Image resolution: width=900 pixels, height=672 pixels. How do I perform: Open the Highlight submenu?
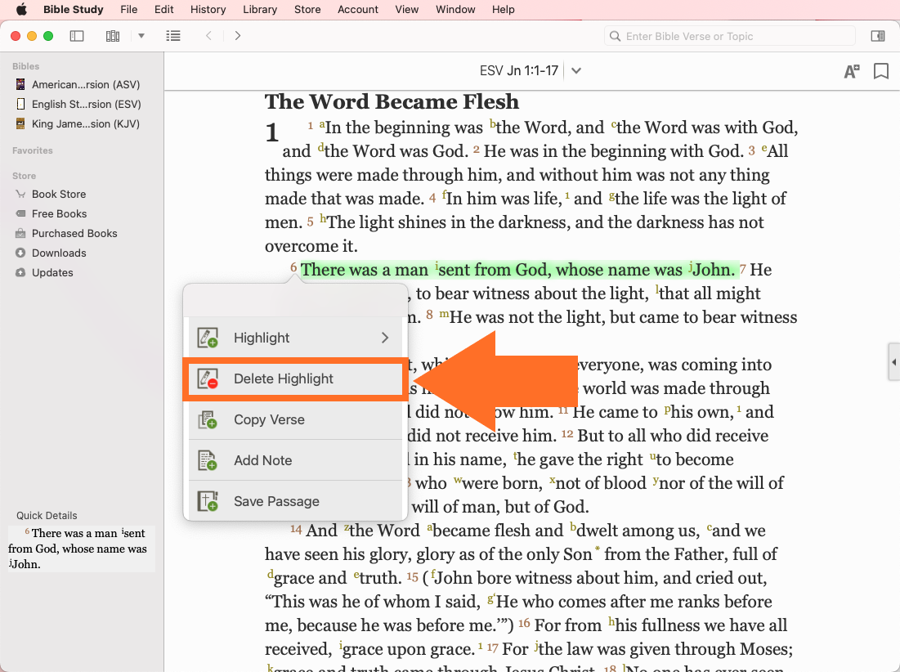click(295, 338)
